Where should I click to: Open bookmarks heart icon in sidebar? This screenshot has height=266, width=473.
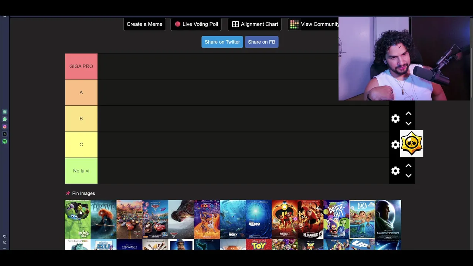coord(5,236)
